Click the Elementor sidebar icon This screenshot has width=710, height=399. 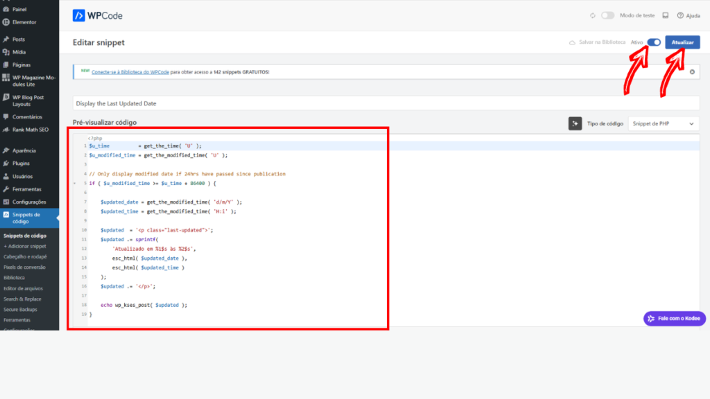coord(6,21)
